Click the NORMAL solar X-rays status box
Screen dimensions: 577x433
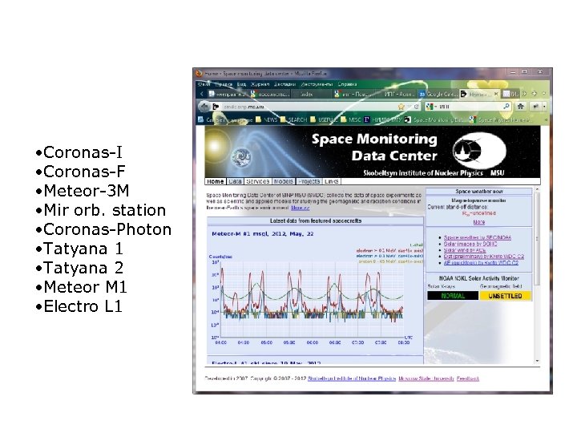pos(453,296)
